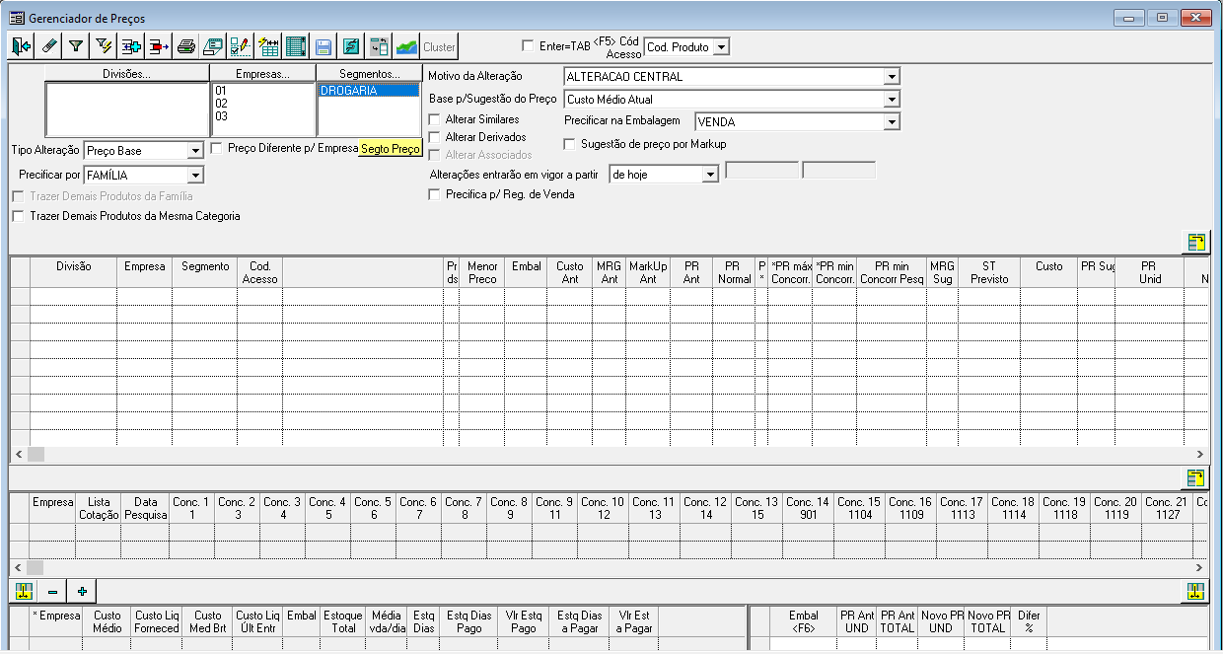The width and height of the screenshot is (1223, 654).
Task: Click yellow layout icon above competitor grid
Action: [1196, 478]
